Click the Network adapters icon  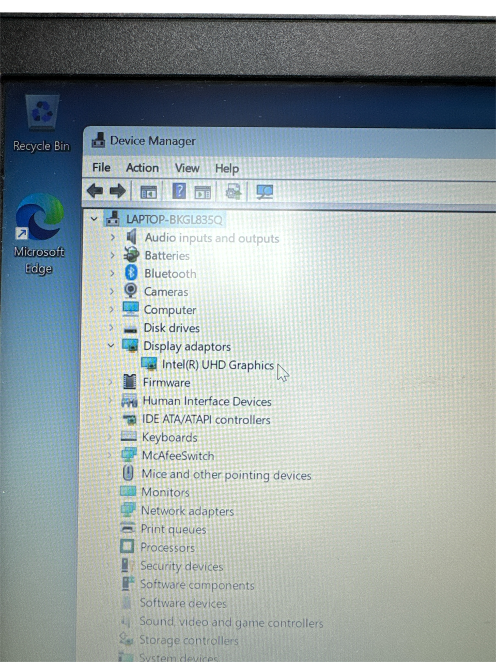tap(128, 510)
